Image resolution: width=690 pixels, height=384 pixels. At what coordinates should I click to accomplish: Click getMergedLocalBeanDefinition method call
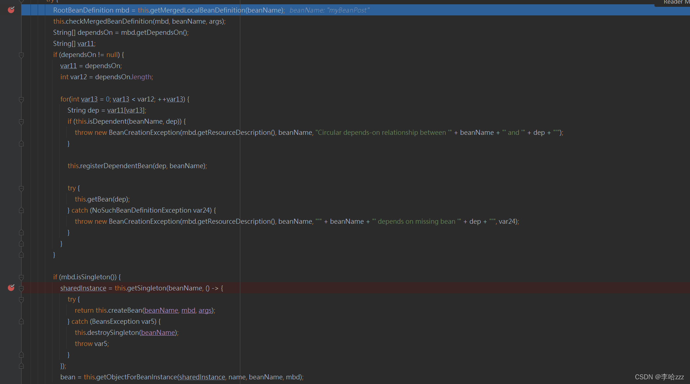(198, 10)
